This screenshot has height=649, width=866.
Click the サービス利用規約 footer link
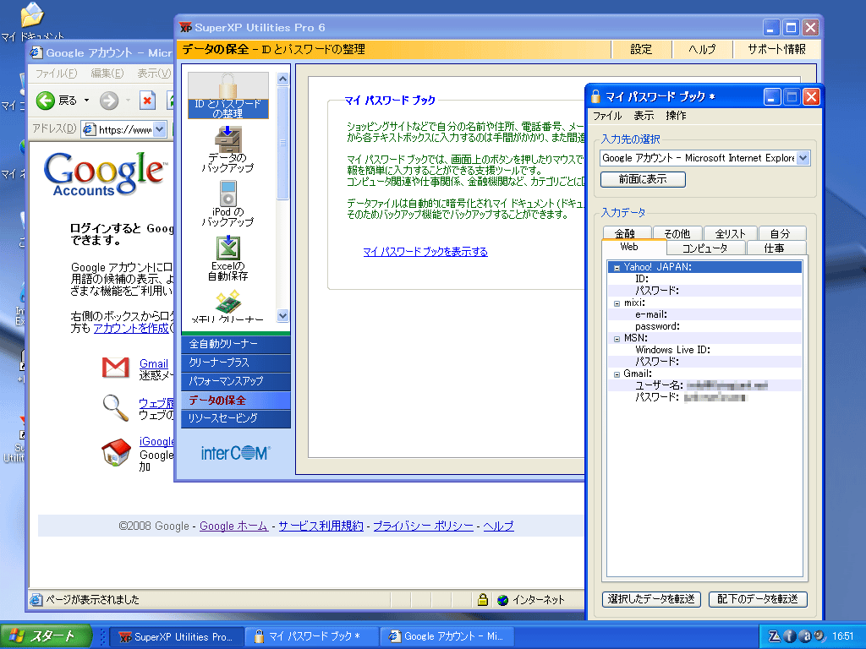pyautogui.click(x=321, y=526)
